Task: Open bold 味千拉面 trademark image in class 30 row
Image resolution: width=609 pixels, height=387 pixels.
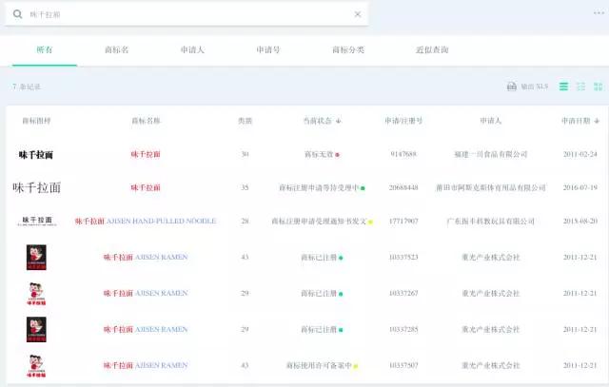Action: [x=36, y=154]
